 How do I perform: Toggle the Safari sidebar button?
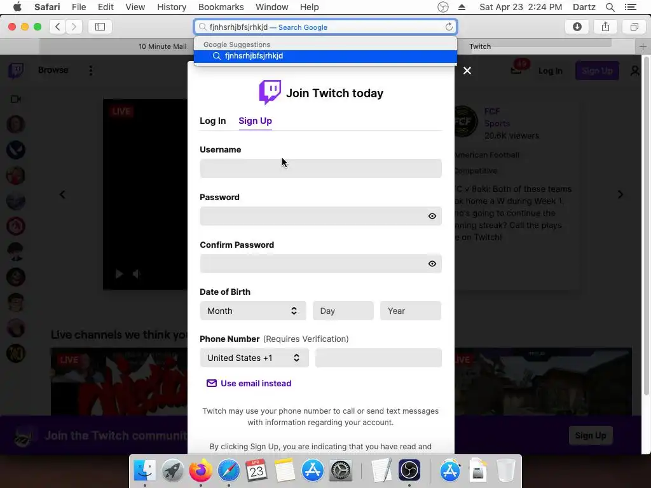[100, 27]
